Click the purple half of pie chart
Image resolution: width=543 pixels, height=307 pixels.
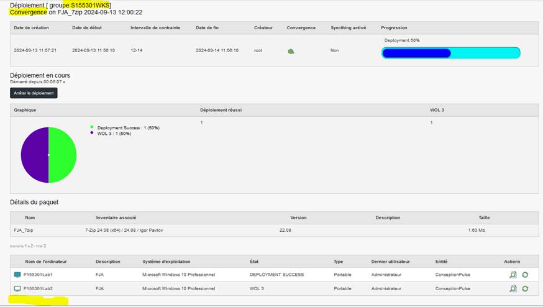coord(35,155)
